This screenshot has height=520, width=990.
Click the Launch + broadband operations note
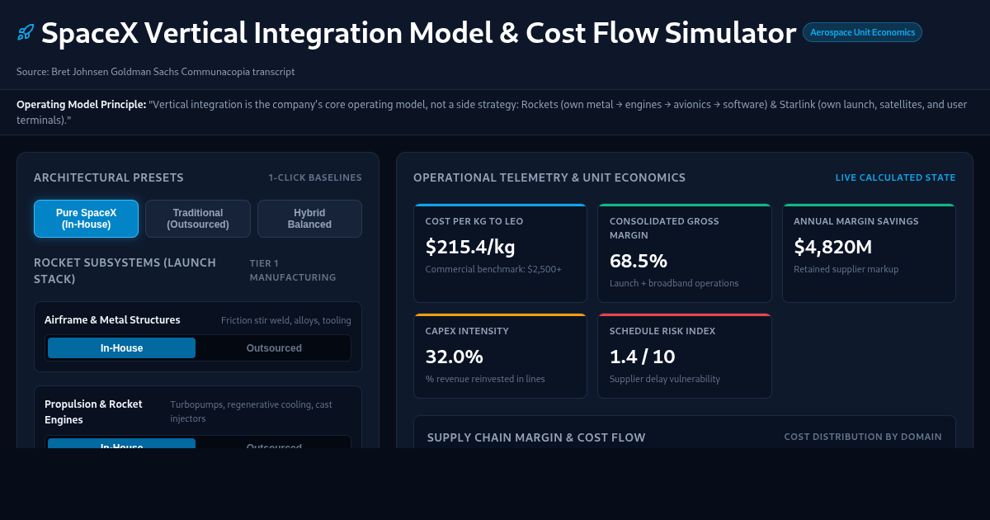674,283
